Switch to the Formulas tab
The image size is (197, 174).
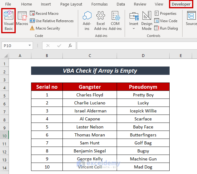(99, 4)
